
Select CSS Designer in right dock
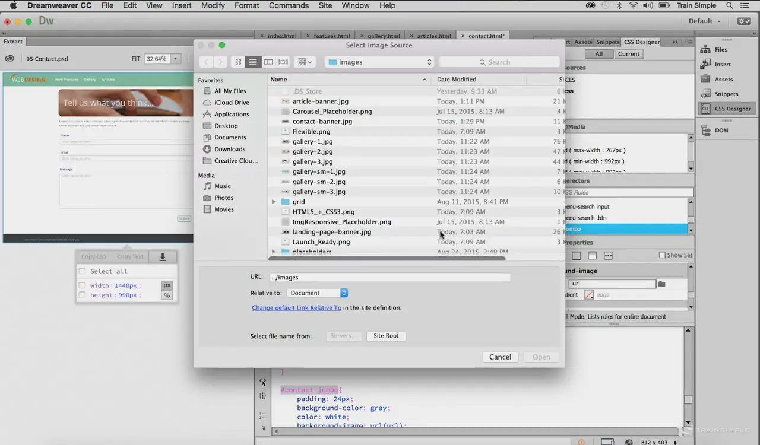point(727,109)
